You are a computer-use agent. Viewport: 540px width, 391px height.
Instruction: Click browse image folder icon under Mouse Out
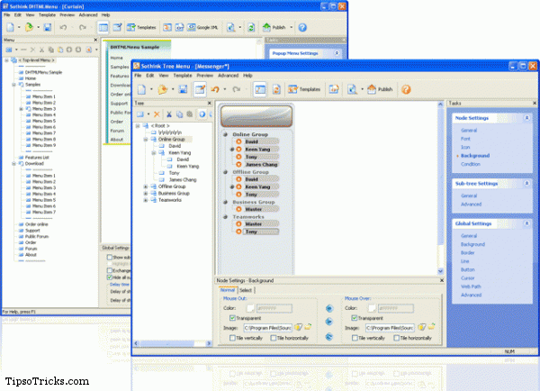tap(308, 326)
